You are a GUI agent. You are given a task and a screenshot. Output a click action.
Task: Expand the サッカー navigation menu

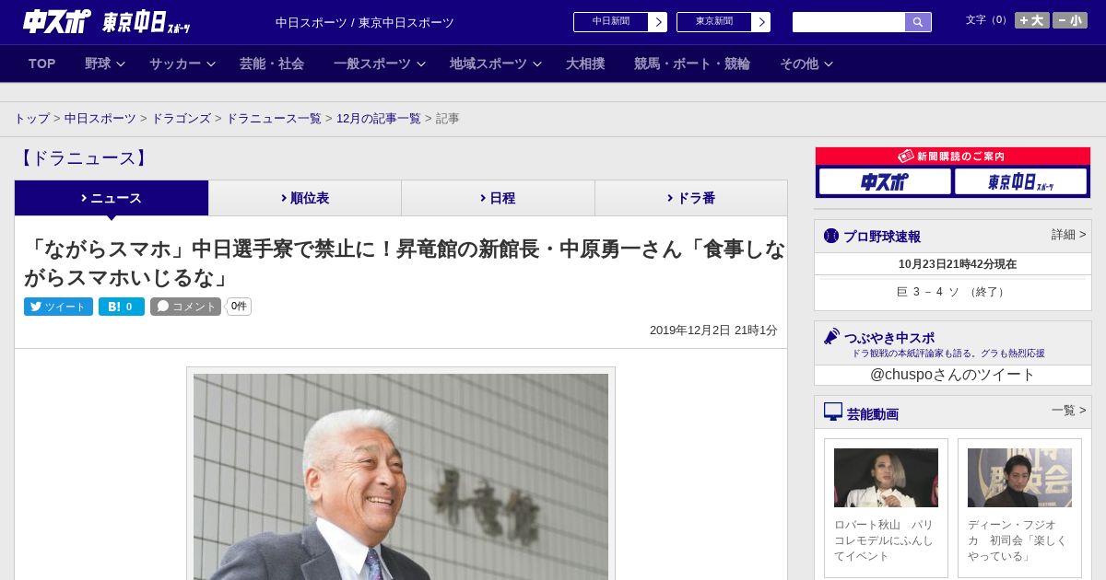pyautogui.click(x=182, y=64)
